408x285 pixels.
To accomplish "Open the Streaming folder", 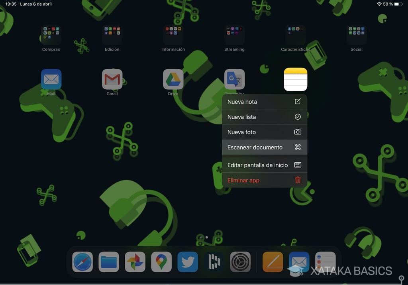I will point(234,35).
